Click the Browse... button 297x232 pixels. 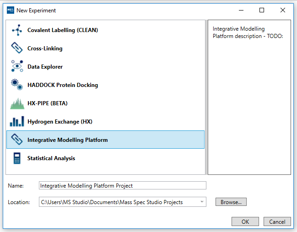231,202
